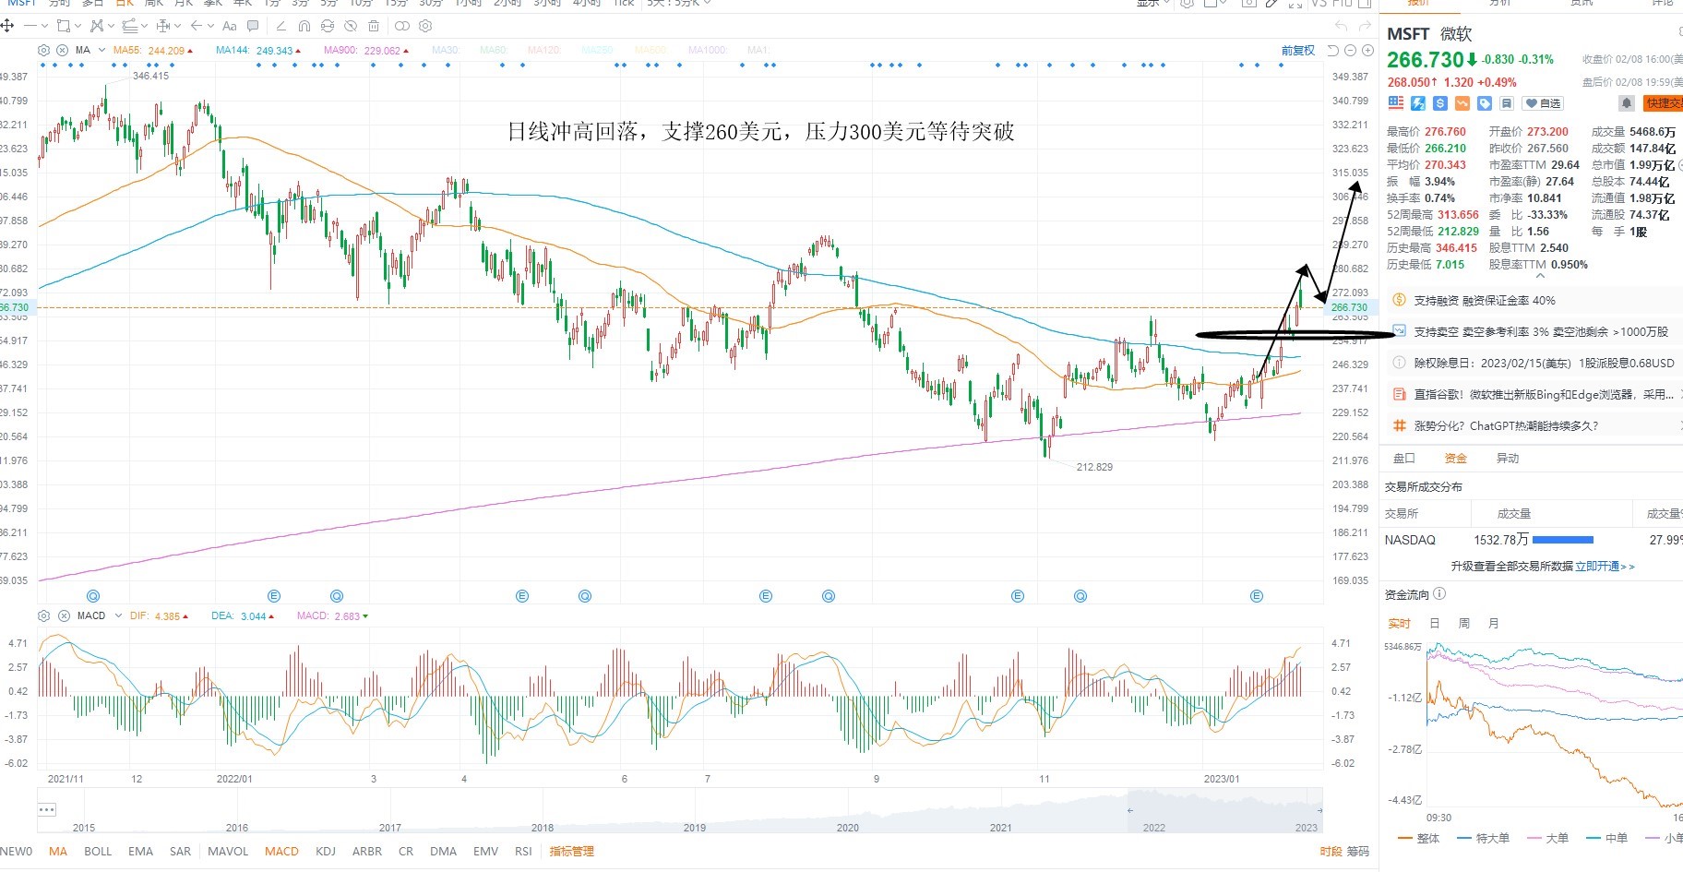Click the US flag market icon

coord(1395,103)
